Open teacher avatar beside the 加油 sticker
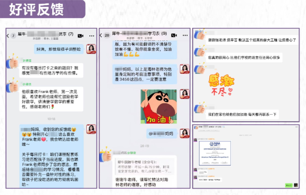This screenshot has height=195, width=306. point(184,94)
